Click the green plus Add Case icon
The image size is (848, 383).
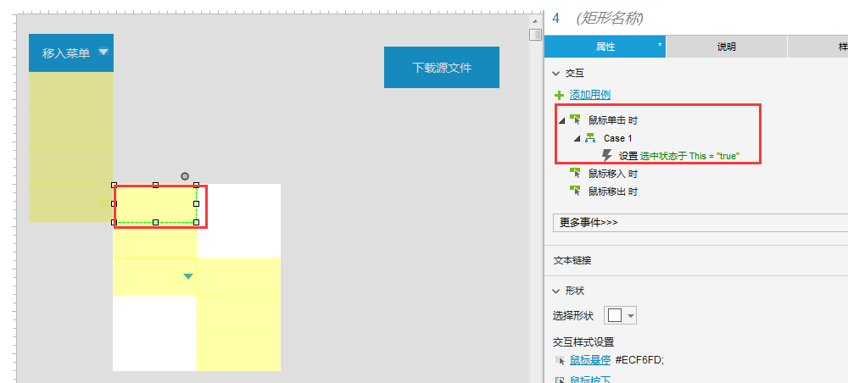pos(559,95)
